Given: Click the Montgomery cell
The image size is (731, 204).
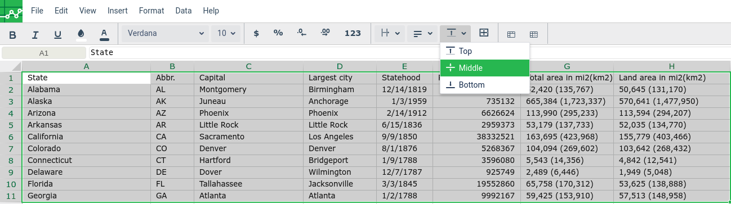Looking at the screenshot, I should [x=248, y=89].
